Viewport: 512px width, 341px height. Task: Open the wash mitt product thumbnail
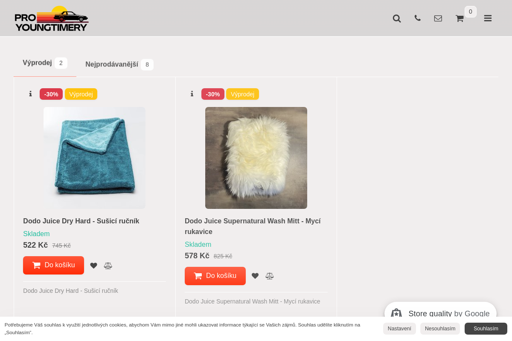tap(256, 158)
